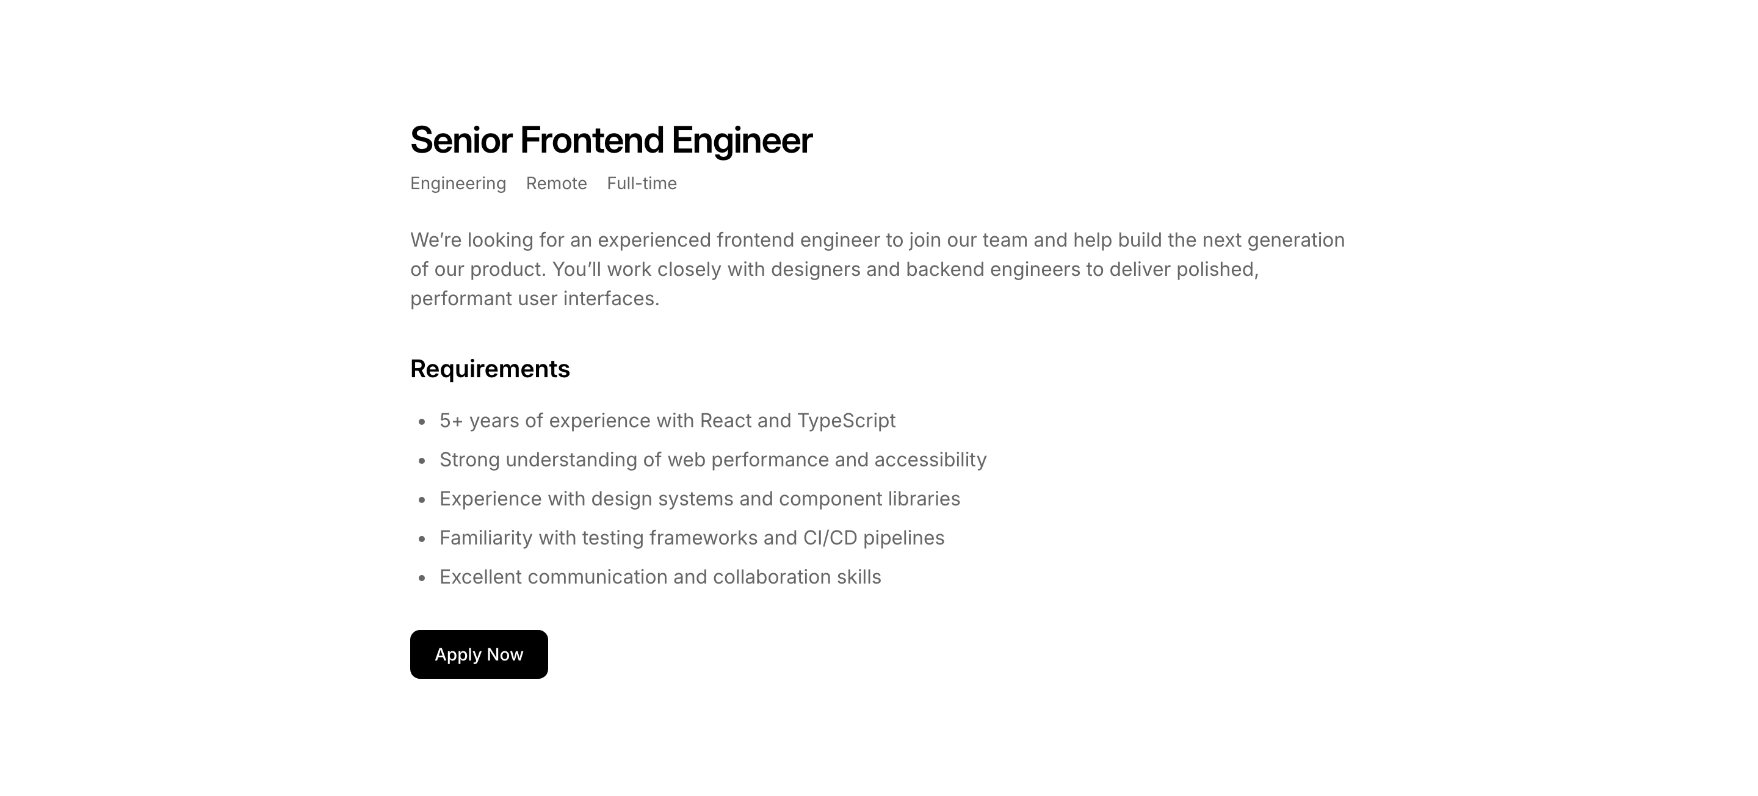Click the bullet before "Familiarity with testing" item
This screenshot has width=1758, height=796.
(422, 539)
